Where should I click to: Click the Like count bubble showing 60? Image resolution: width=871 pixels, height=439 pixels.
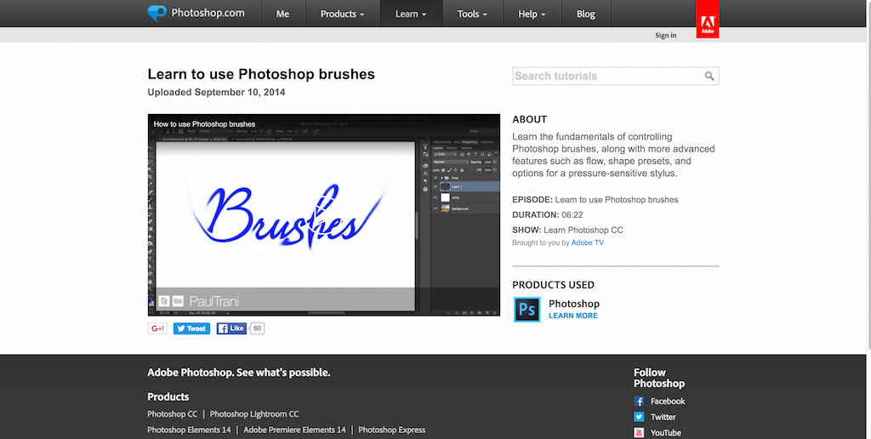click(257, 328)
